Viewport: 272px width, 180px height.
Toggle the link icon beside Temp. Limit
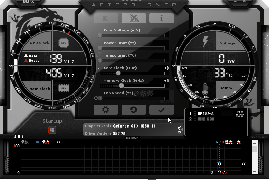[x=99, y=55]
